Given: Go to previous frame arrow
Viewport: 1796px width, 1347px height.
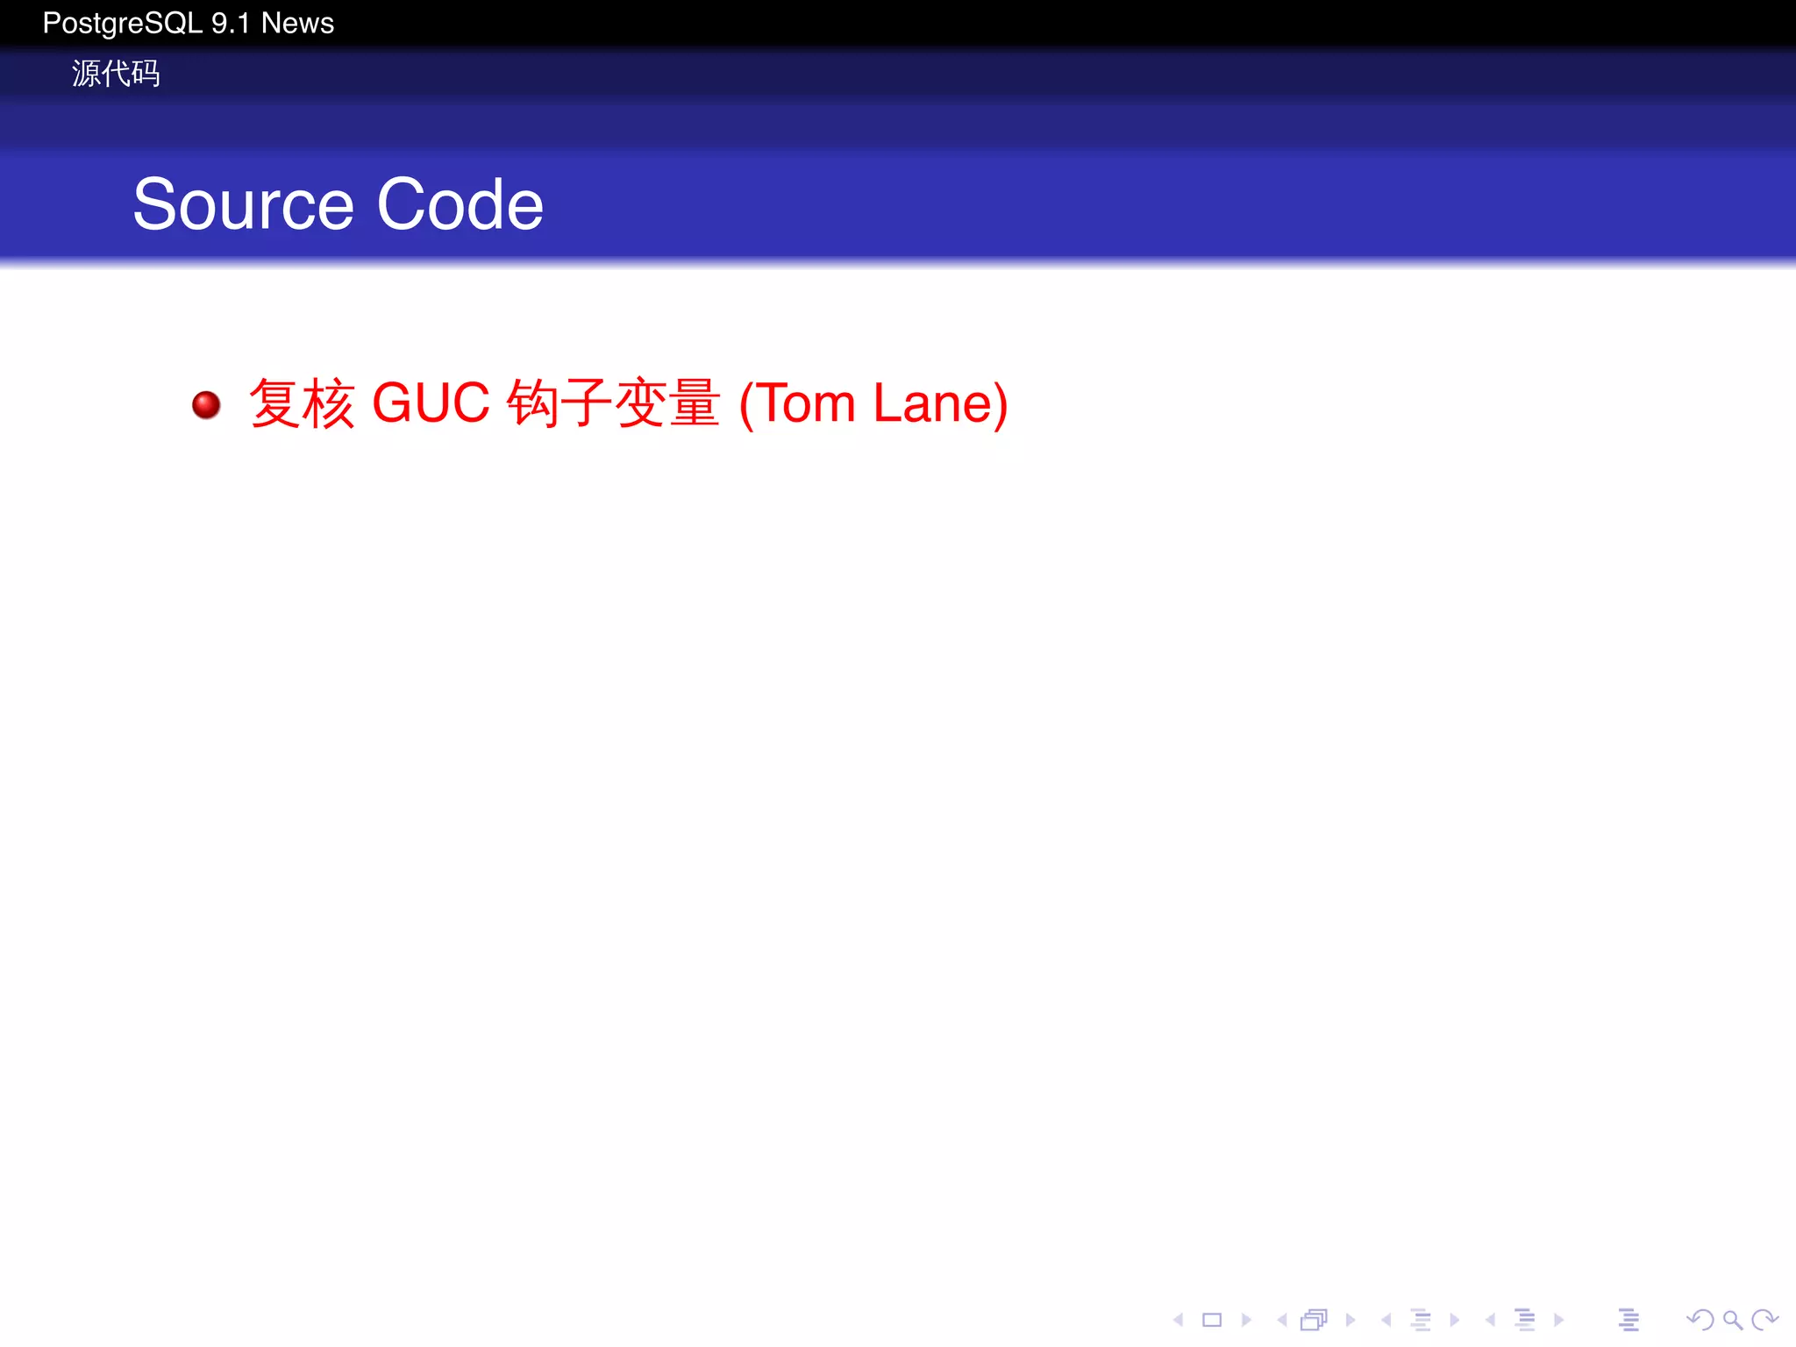Looking at the screenshot, I should (x=1282, y=1319).
